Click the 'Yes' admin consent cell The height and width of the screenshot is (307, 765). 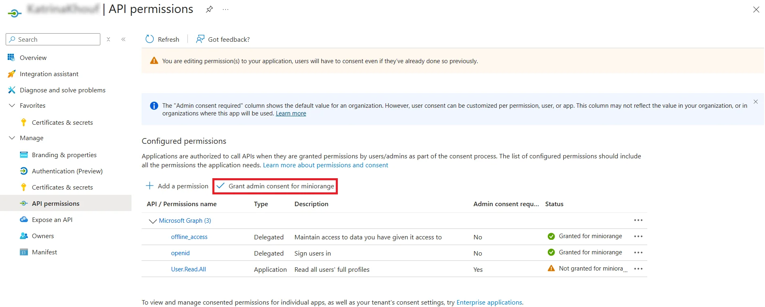point(478,269)
